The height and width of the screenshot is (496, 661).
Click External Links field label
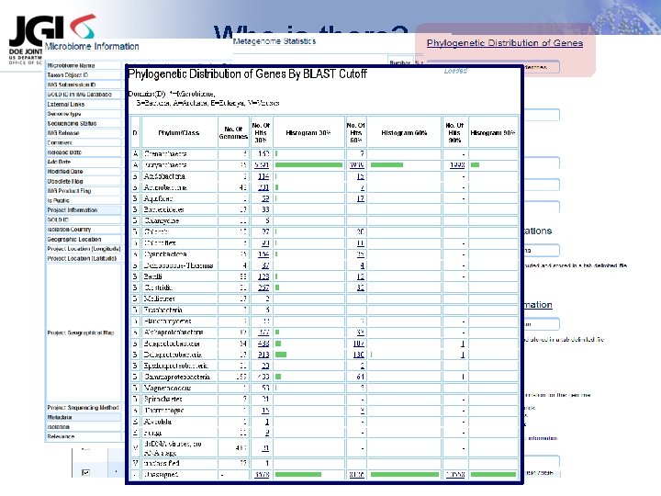pos(66,104)
